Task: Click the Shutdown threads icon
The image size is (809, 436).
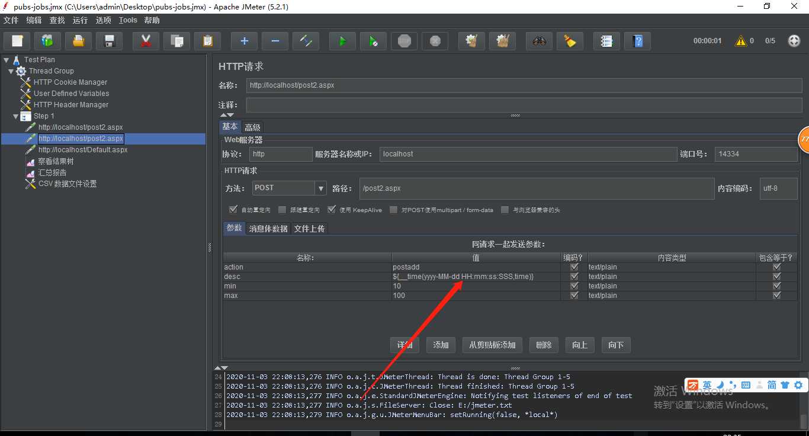Action: pos(435,41)
